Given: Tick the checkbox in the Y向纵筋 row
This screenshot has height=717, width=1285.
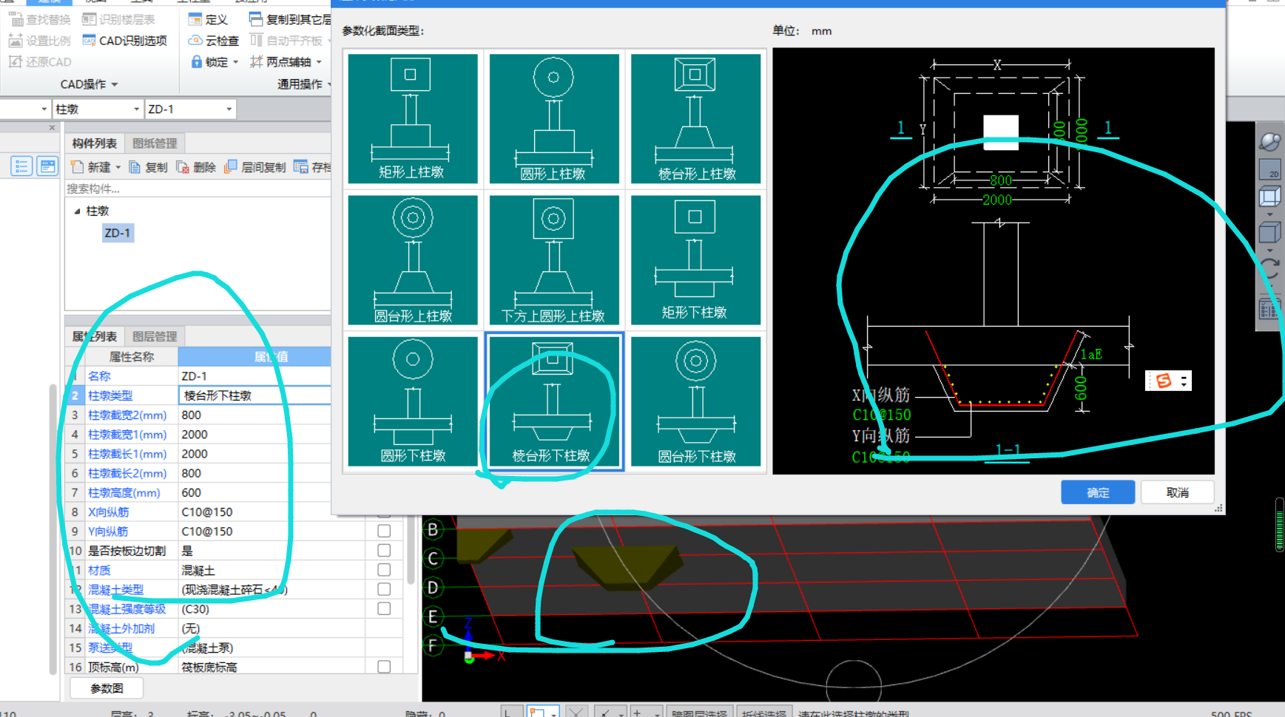Looking at the screenshot, I should pos(384,531).
